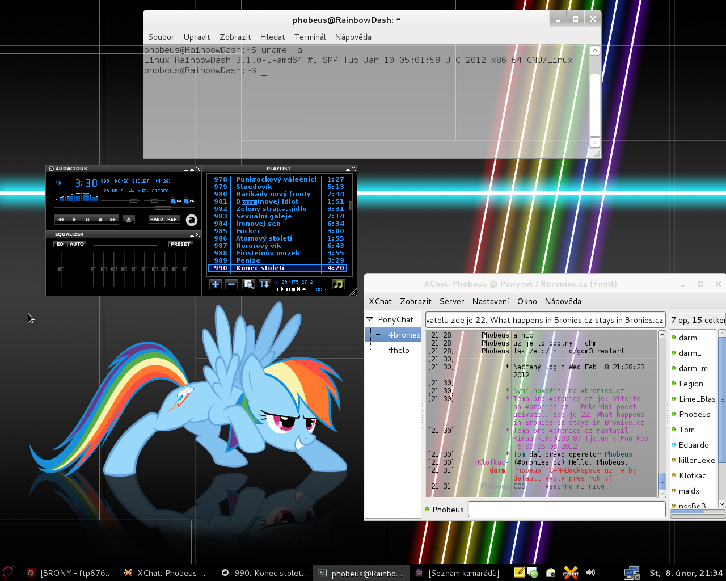The width and height of the screenshot is (726, 581).
Task: Toggle RAND shuffle in Audacious
Action: (x=157, y=219)
